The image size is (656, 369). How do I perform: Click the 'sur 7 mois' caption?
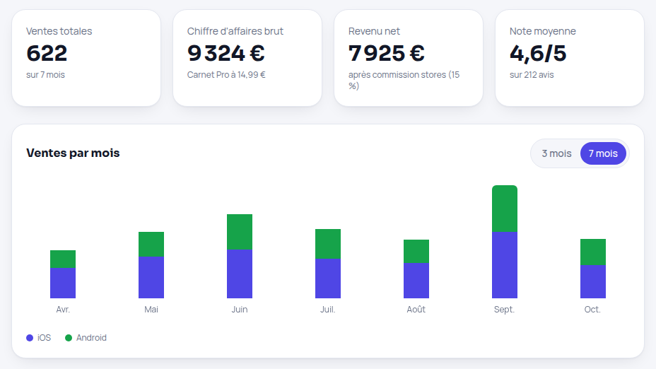point(46,75)
